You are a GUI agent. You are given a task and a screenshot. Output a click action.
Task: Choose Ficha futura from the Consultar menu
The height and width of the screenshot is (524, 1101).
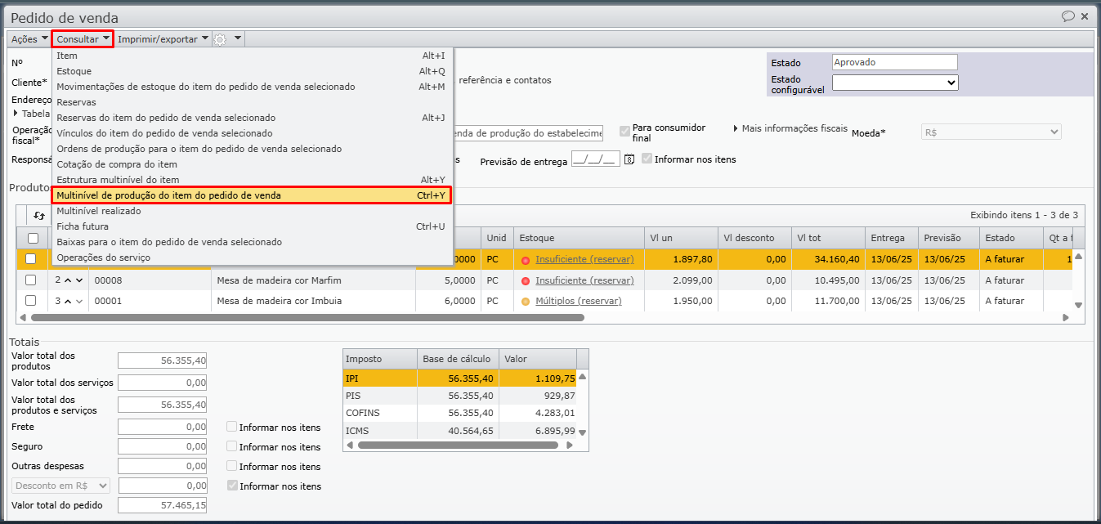83,226
